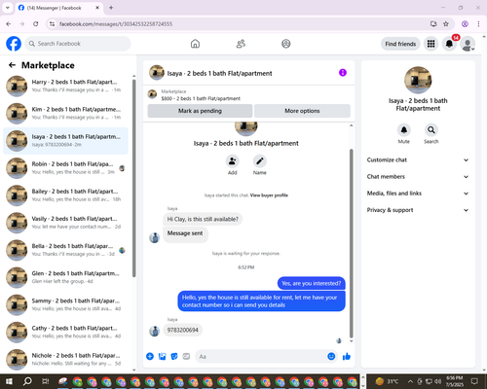This screenshot has height=389, width=487.
Task: Open the Cathy conversation
Action: pos(66,333)
